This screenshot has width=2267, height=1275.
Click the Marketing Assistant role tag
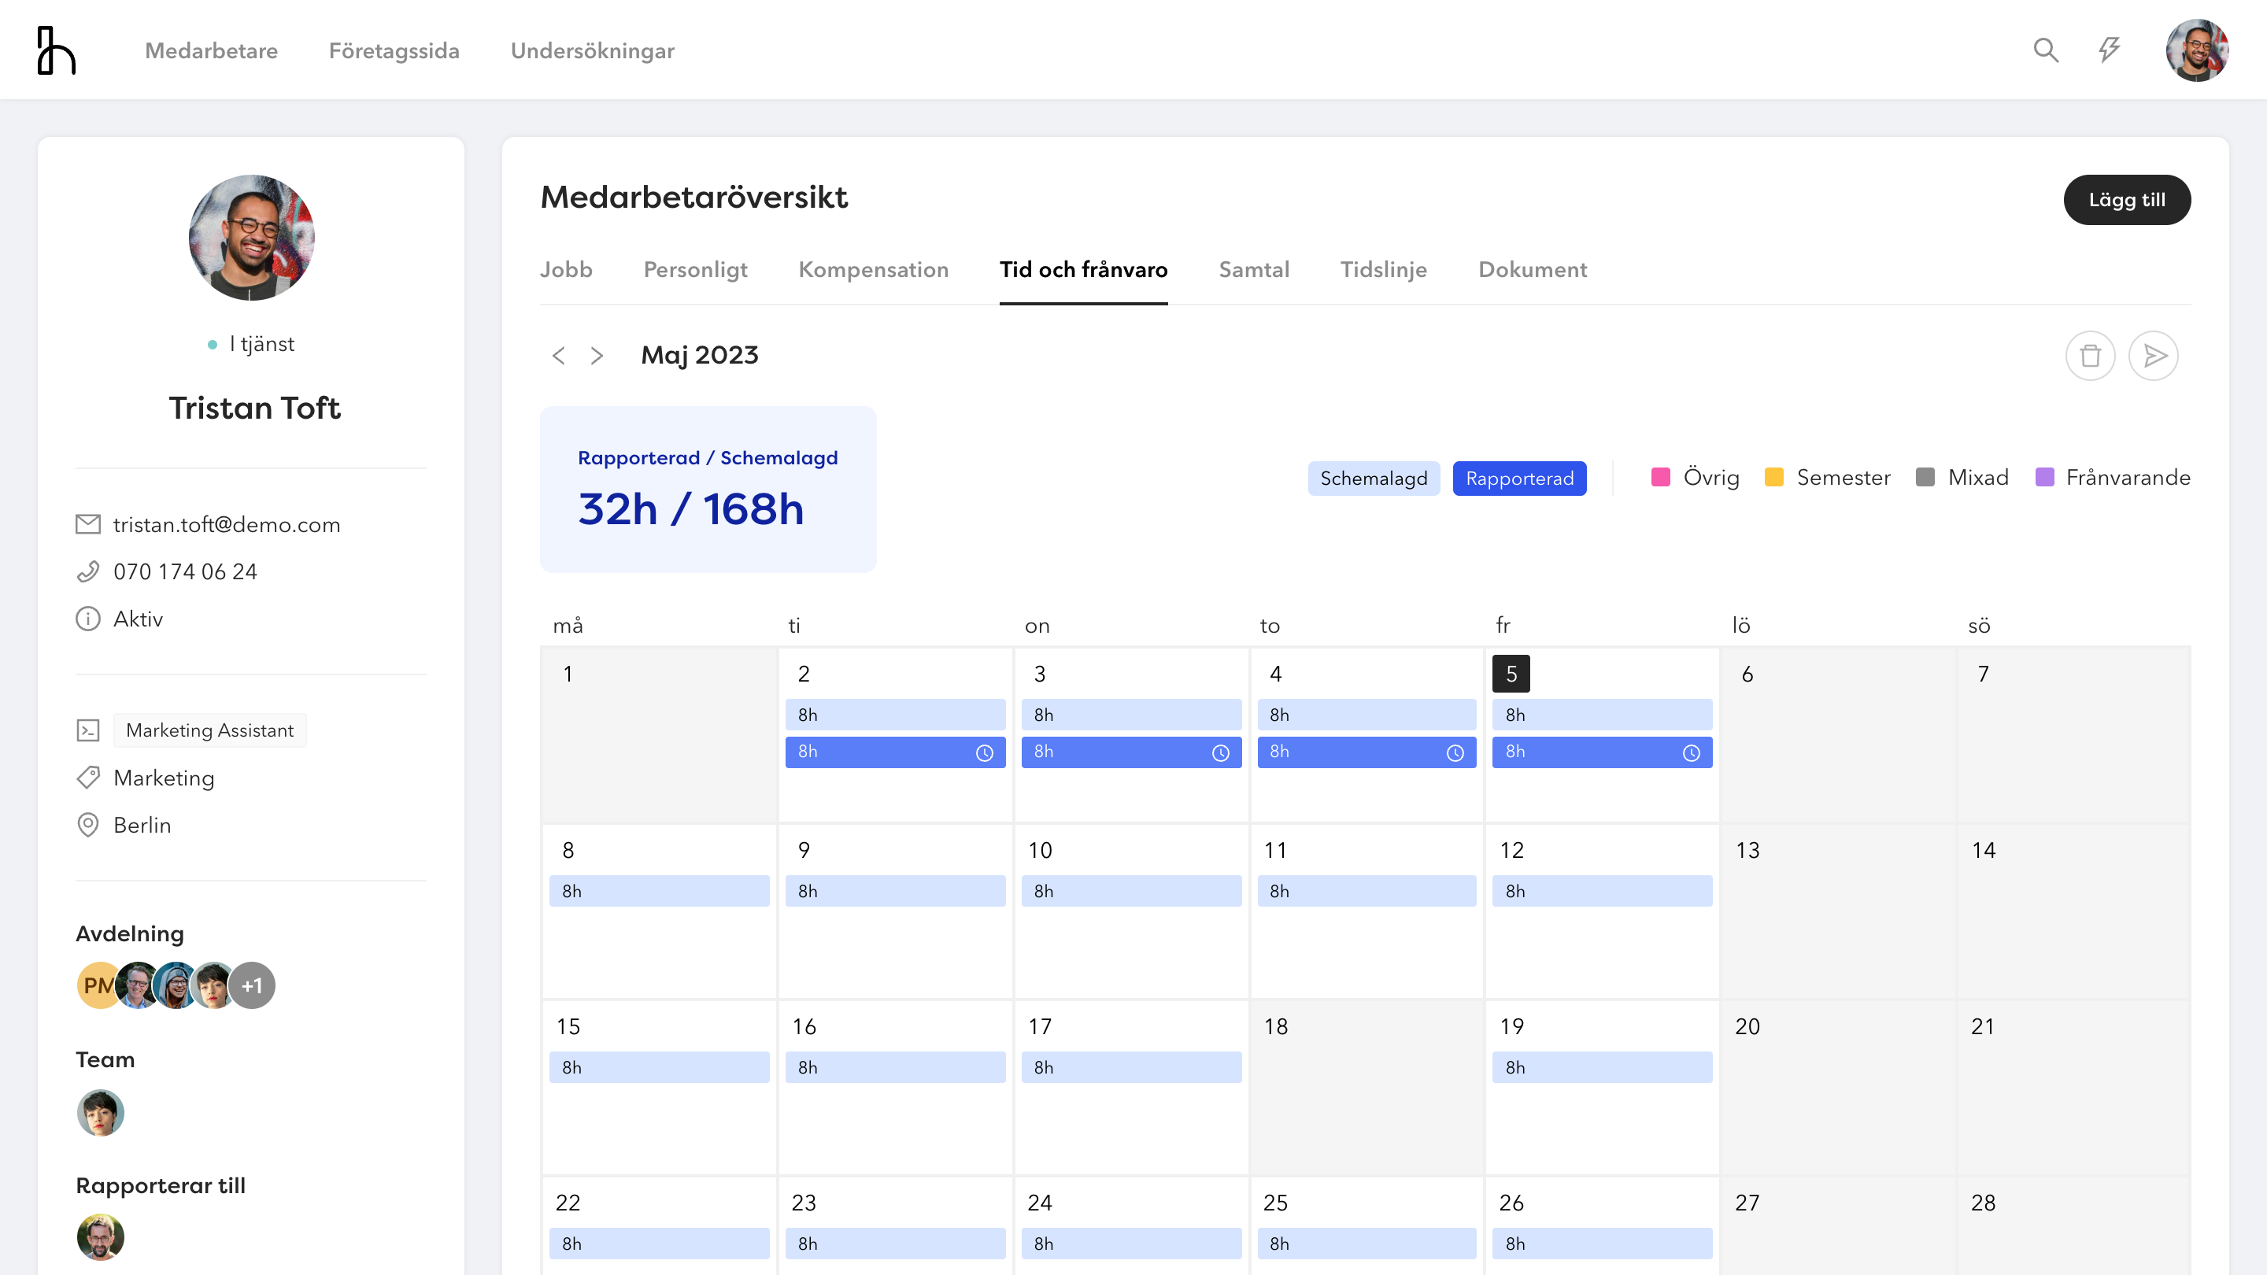coord(209,730)
